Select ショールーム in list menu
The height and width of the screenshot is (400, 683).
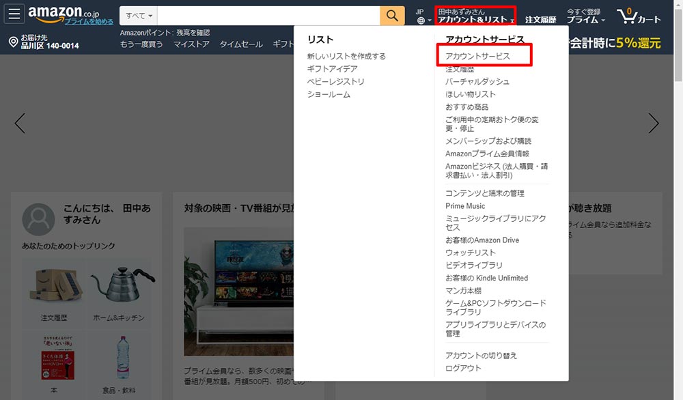point(329,94)
